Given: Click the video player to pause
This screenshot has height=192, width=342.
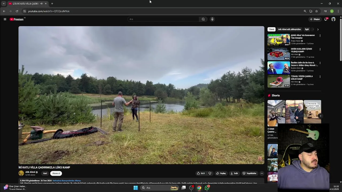Looking at the screenshot, I should click(x=141, y=95).
